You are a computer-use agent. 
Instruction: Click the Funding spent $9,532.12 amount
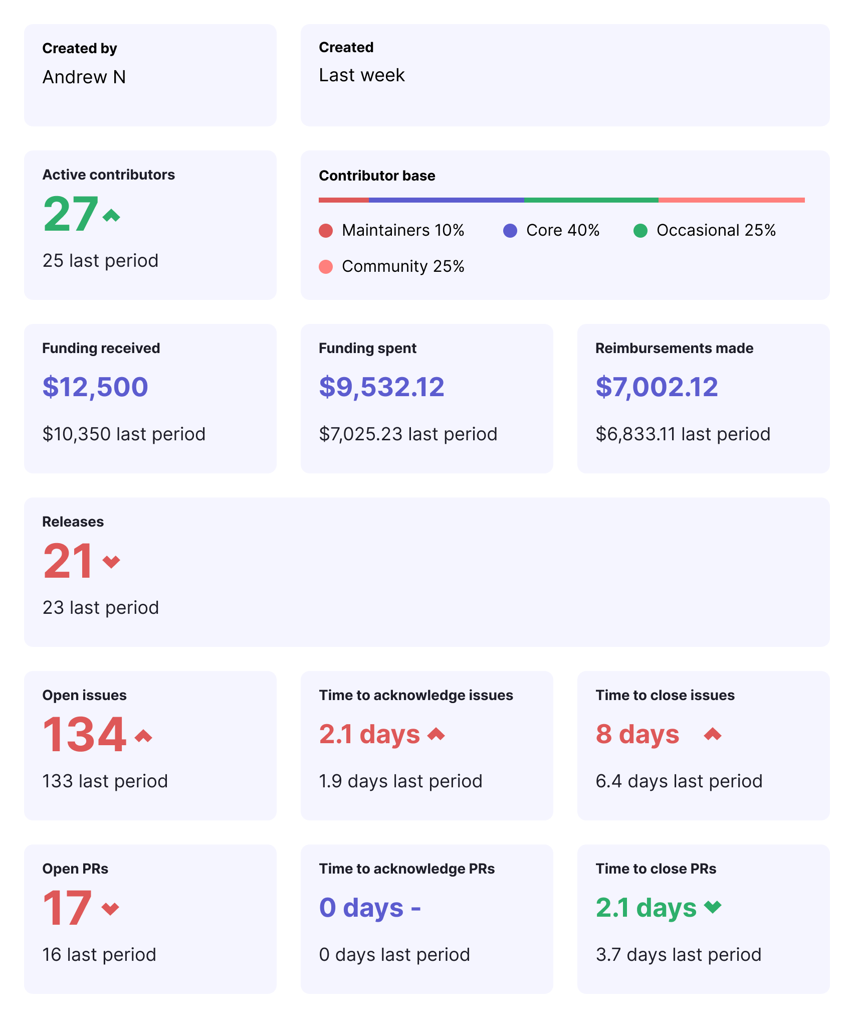click(381, 387)
